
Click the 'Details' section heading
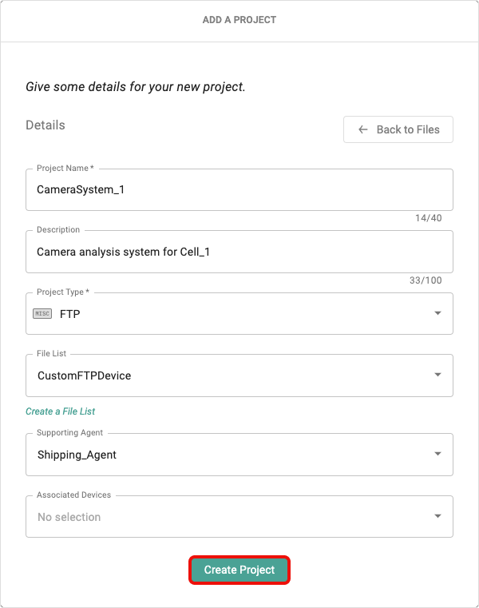46,125
